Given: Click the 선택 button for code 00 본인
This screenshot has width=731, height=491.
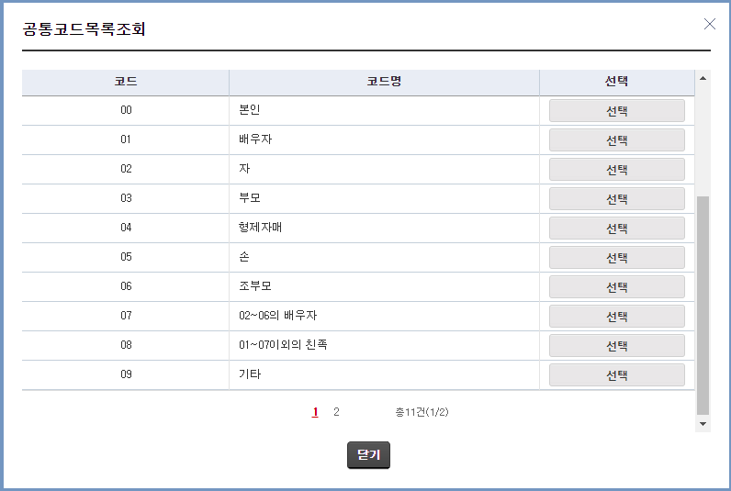Looking at the screenshot, I should (616, 110).
